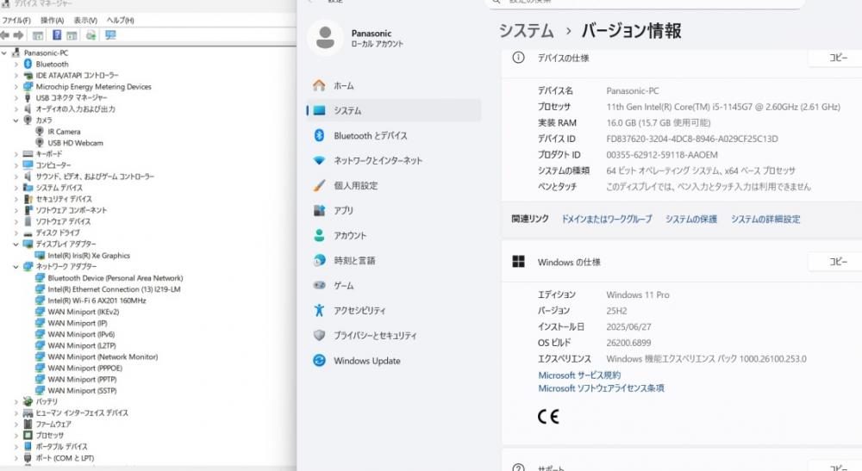
Task: Open the ファイル(F) menu
Action: pyautogui.click(x=16, y=21)
